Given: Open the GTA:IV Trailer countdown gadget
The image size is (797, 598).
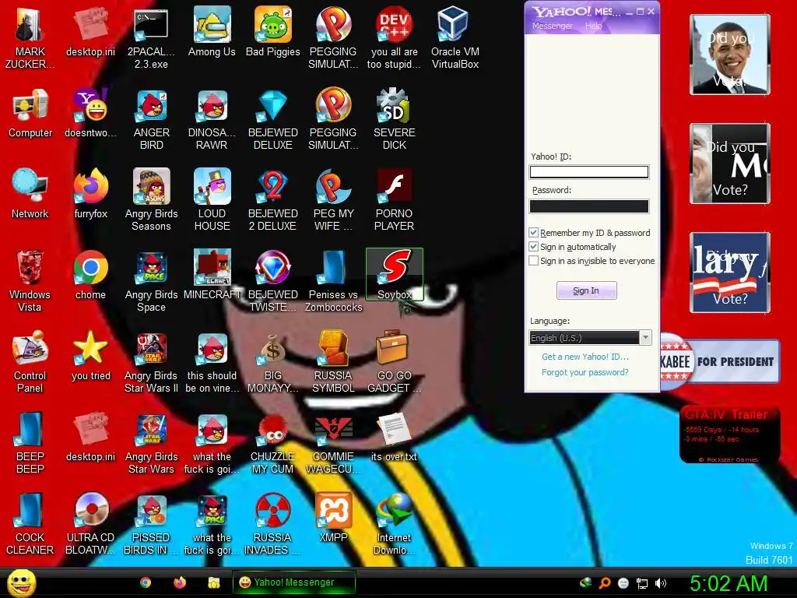Looking at the screenshot, I should [x=730, y=434].
